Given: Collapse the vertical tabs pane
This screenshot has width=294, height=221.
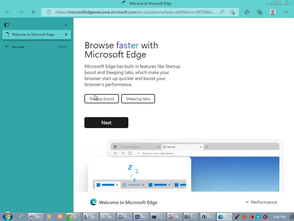Looking at the screenshot, I should pos(66,25).
